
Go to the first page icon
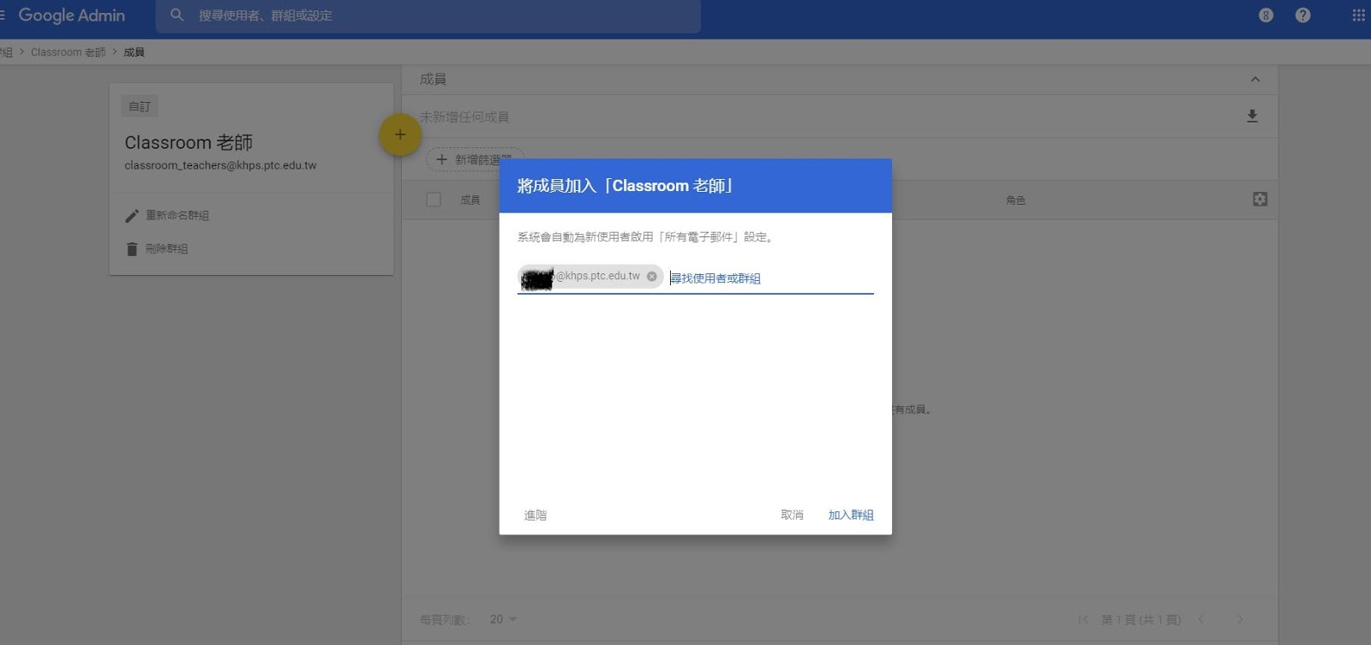1083,619
